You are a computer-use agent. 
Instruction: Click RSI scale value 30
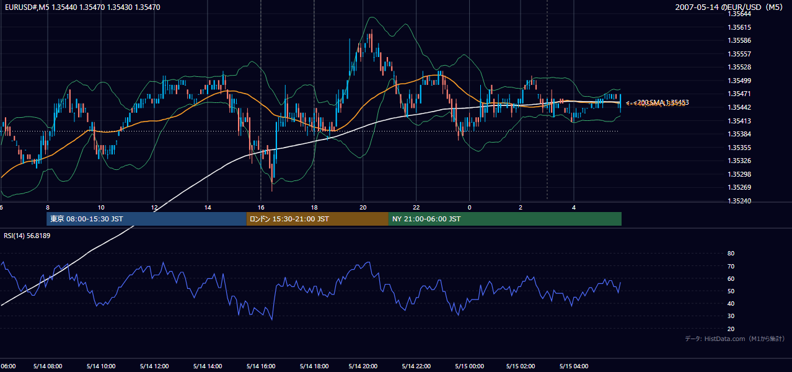731,316
